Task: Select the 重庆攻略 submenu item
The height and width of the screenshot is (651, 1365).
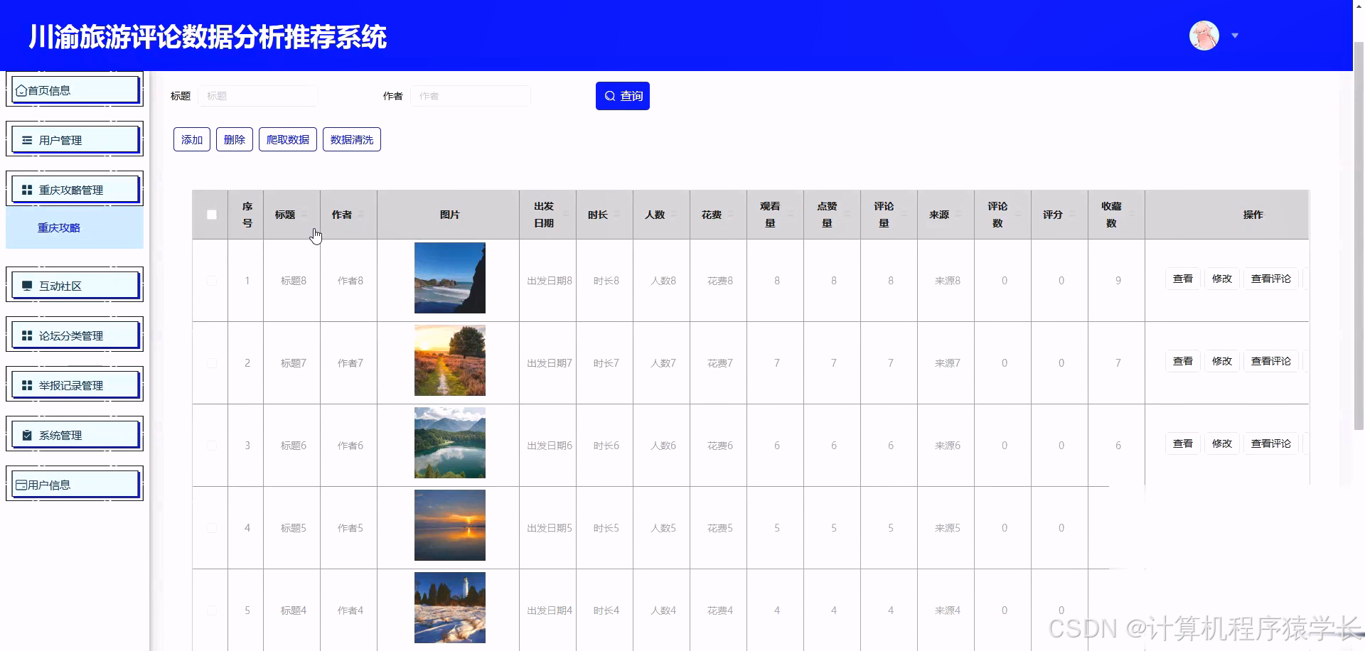Action: tap(59, 227)
